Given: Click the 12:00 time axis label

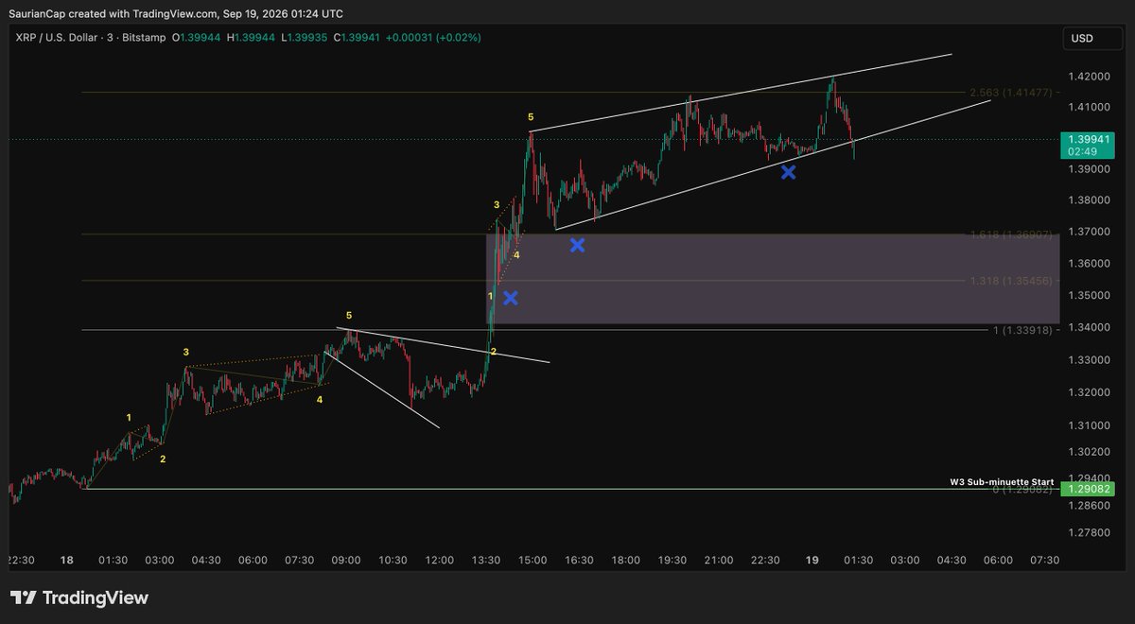Looking at the screenshot, I should point(440,561).
